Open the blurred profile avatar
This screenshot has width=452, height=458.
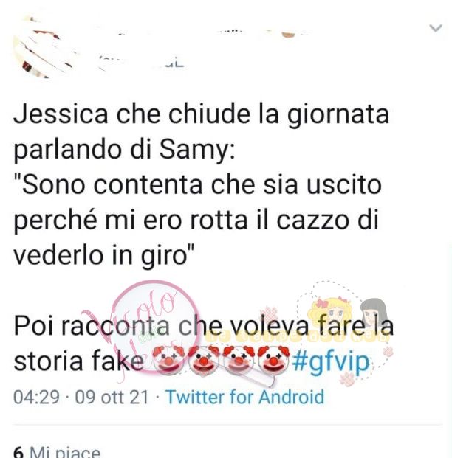(x=45, y=48)
